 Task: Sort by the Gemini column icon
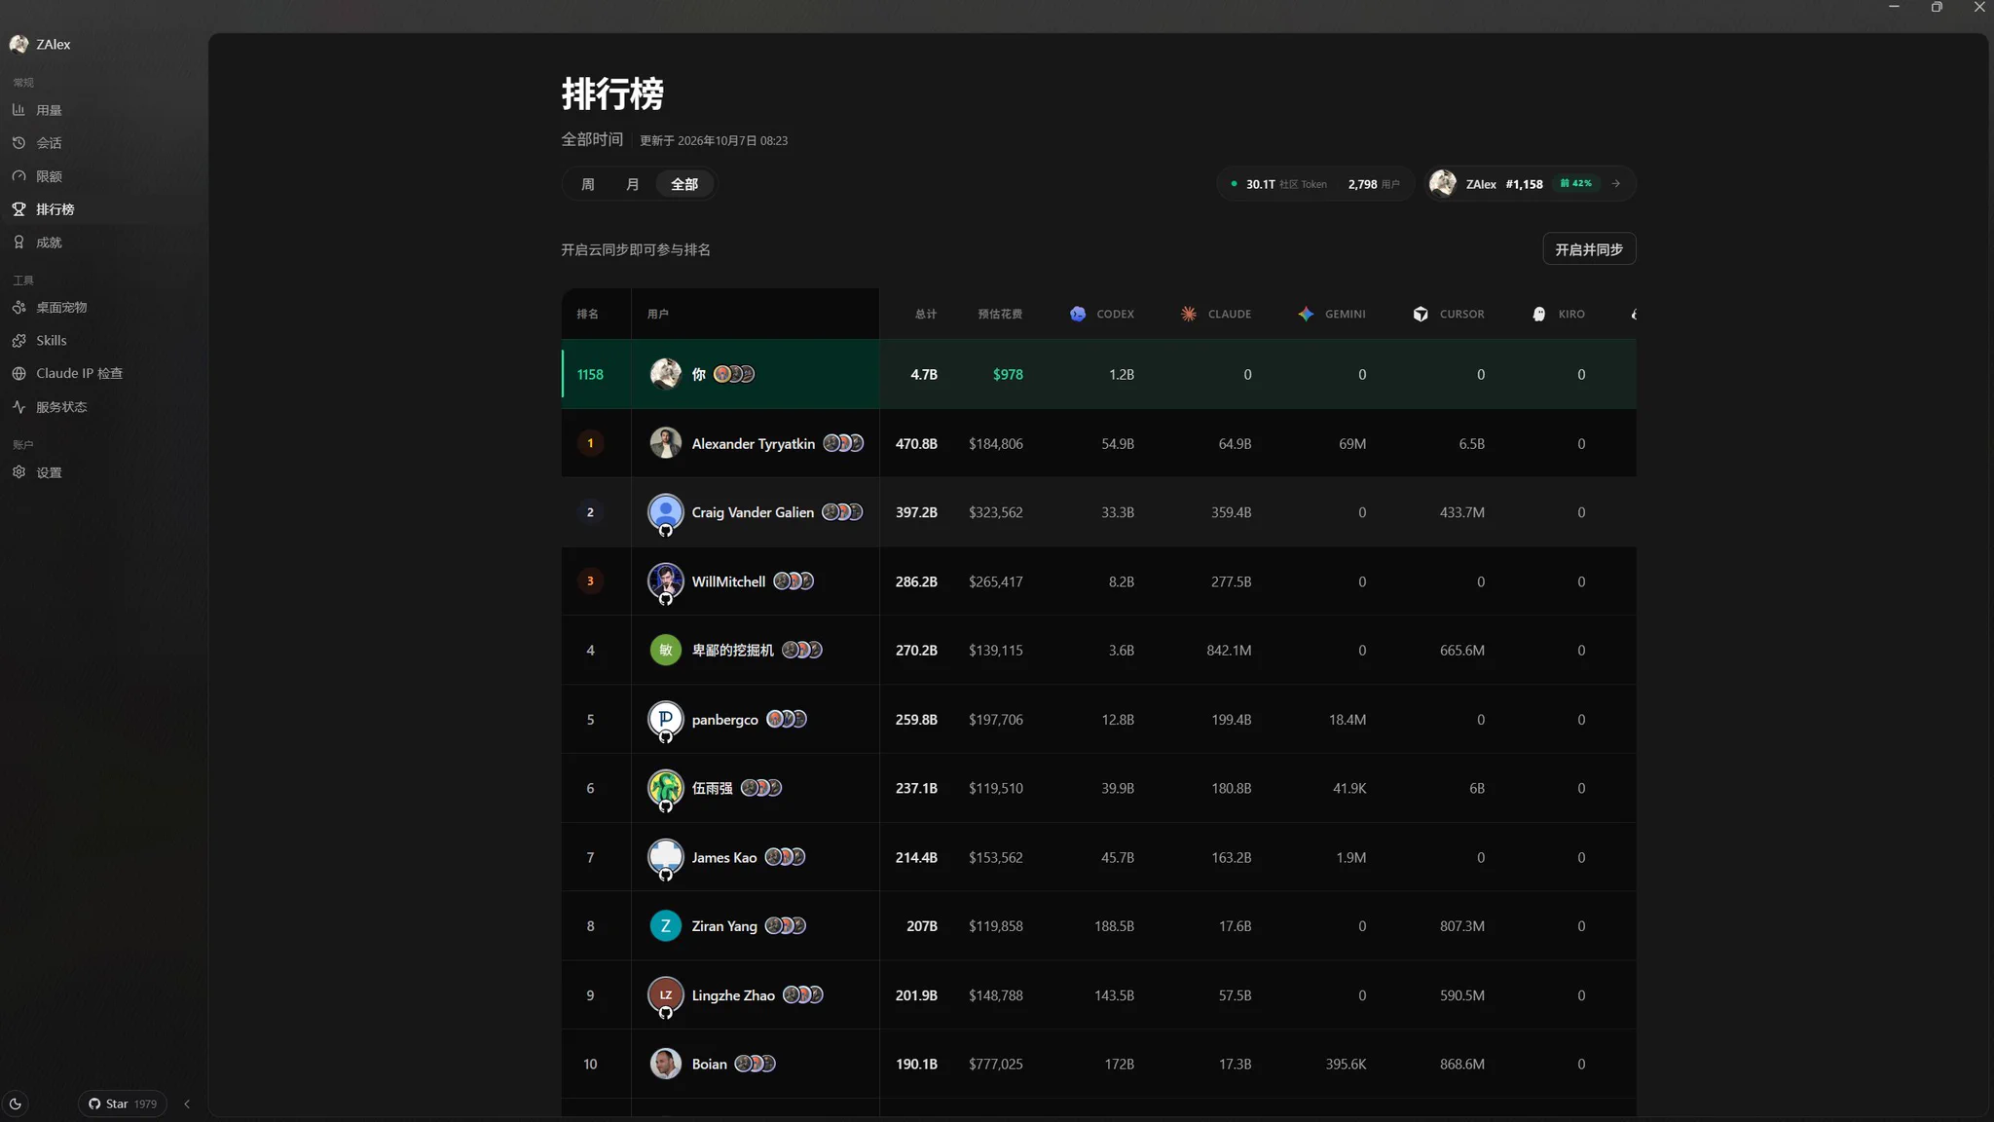coord(1306,314)
